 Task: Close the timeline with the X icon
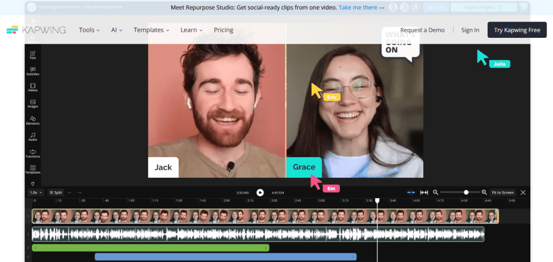click(523, 192)
